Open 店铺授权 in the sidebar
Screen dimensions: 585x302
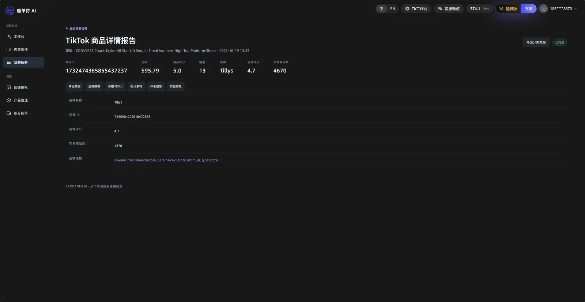[x=23, y=87]
